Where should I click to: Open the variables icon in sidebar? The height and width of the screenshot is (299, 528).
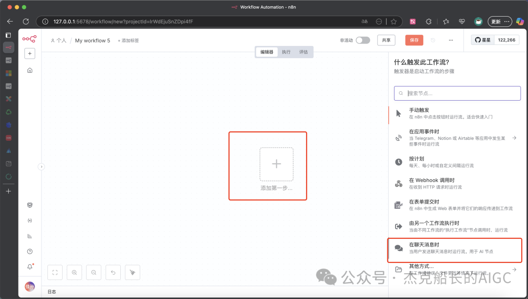(x=30, y=221)
